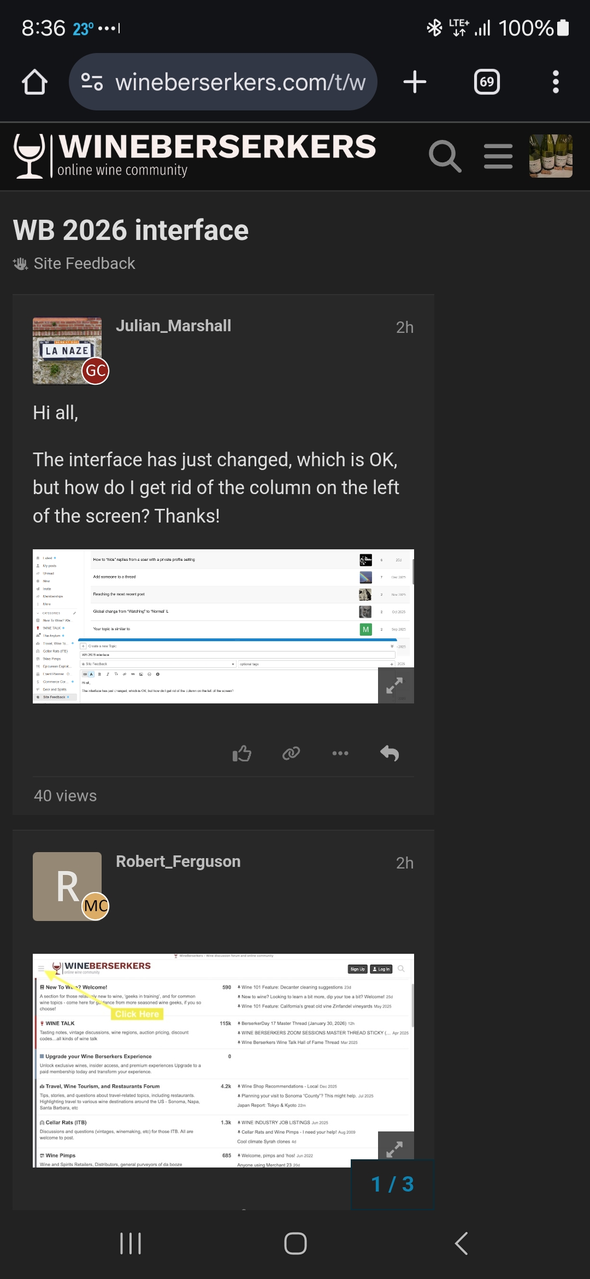Open a new browser tab
The image size is (590, 1279).
click(415, 82)
